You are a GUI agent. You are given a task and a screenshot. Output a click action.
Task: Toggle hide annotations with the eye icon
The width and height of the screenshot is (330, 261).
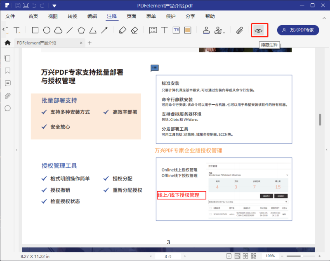[x=259, y=30]
